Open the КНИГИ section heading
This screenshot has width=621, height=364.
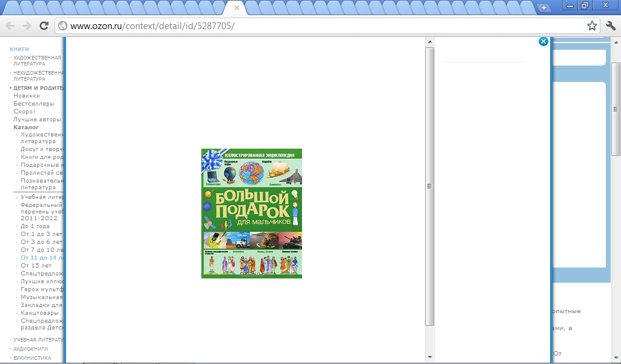click(x=19, y=49)
